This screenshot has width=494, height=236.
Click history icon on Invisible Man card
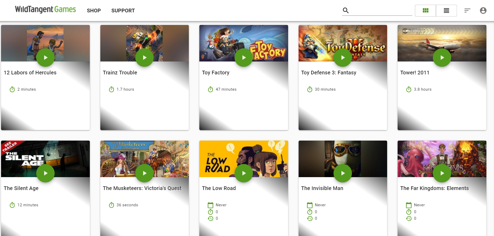310,218
